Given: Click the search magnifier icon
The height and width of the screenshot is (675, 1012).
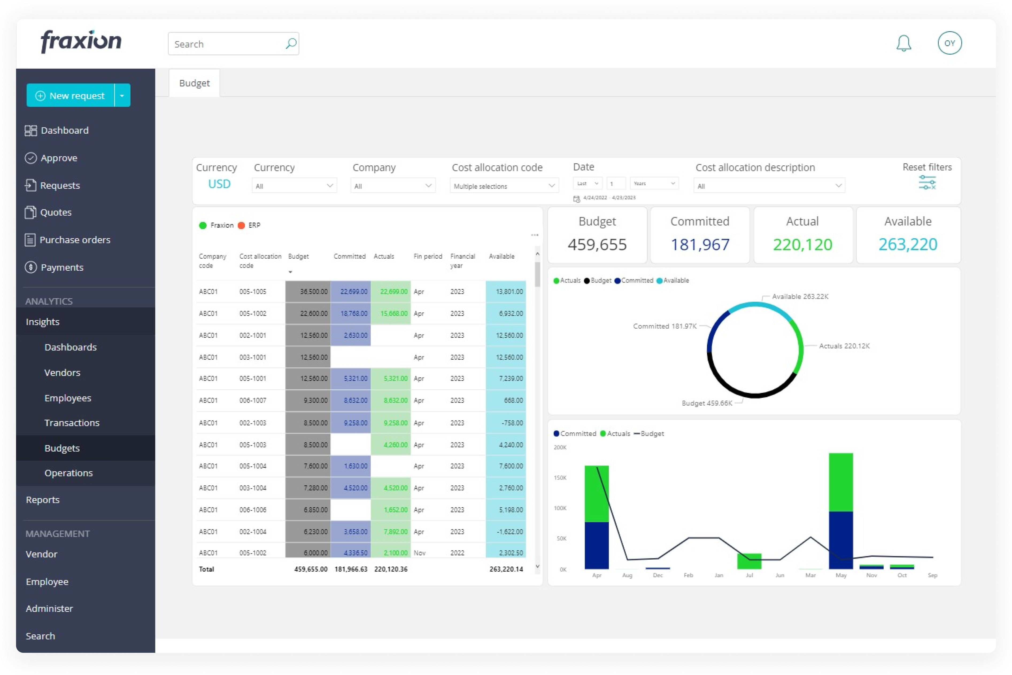Looking at the screenshot, I should 291,44.
